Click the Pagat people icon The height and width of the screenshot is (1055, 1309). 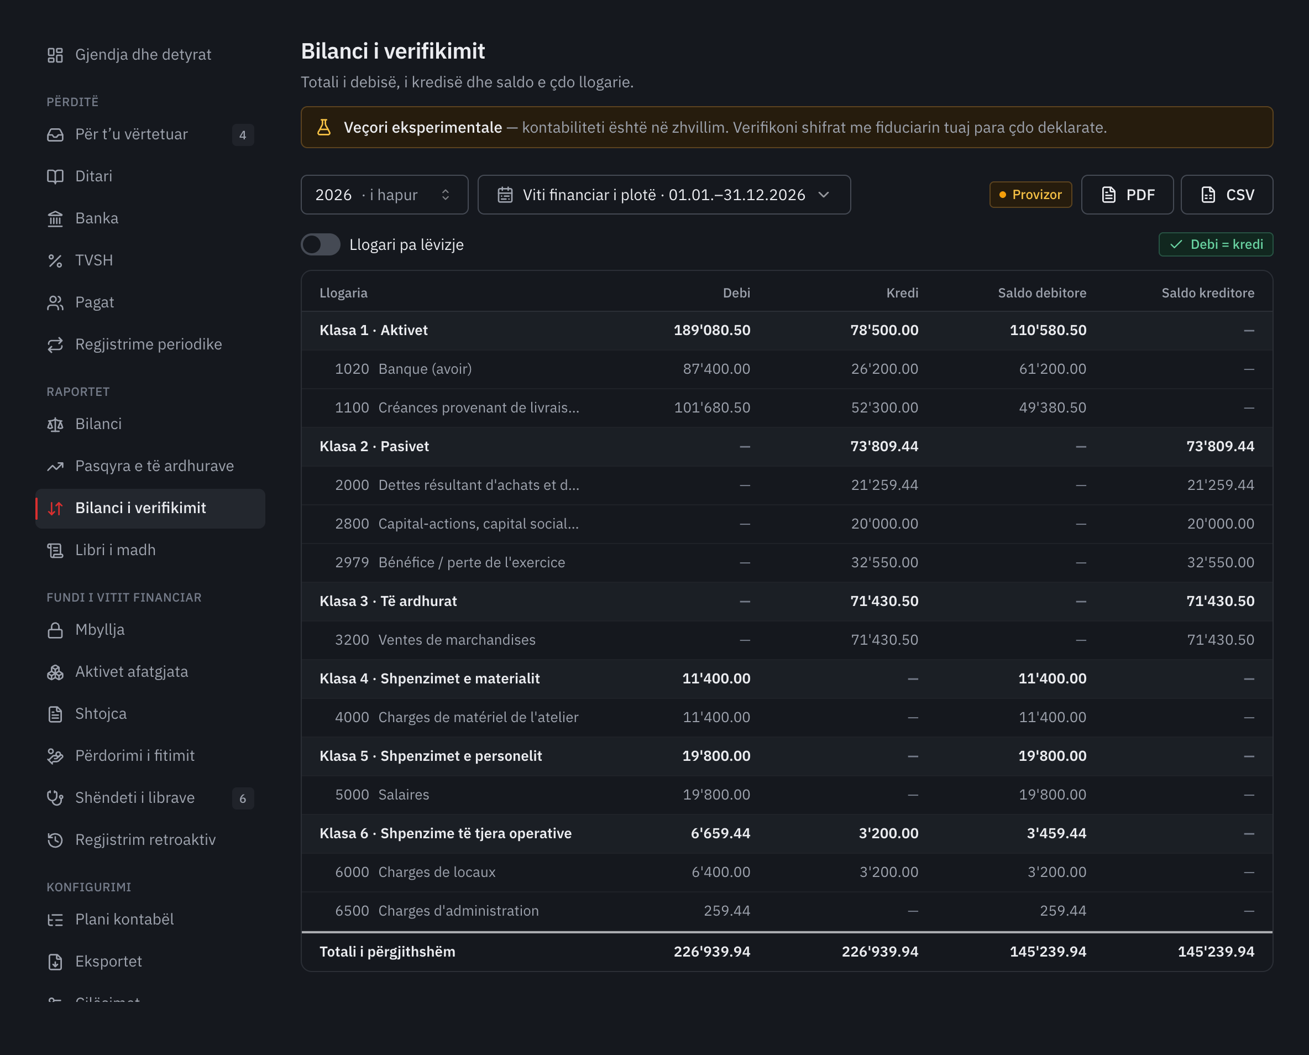coord(55,302)
